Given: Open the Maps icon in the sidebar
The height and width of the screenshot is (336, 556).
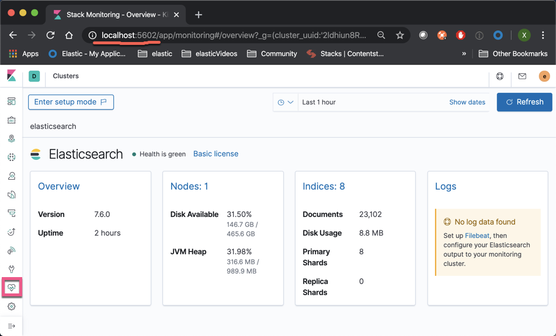Looking at the screenshot, I should (11, 138).
